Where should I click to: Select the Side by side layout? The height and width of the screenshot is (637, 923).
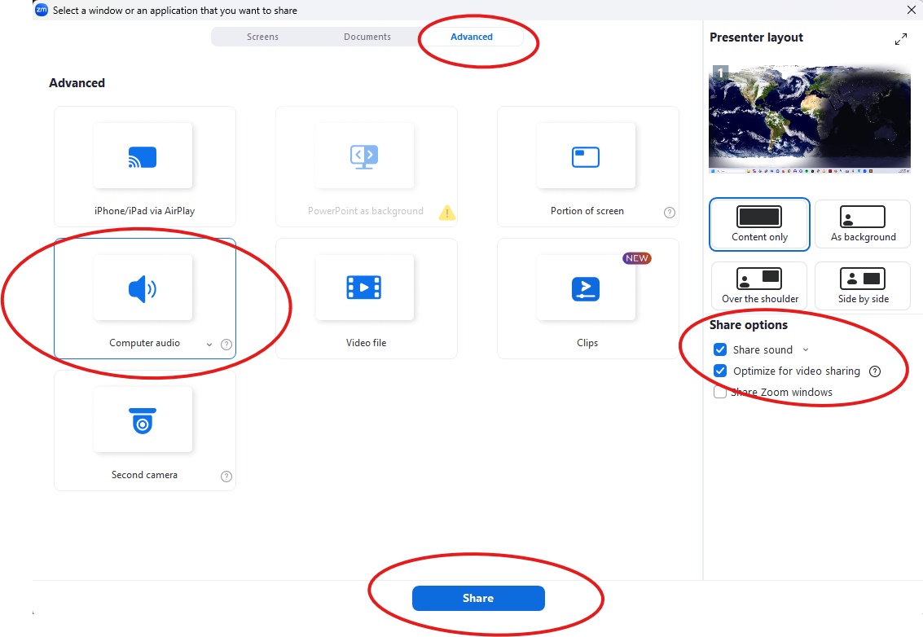tap(863, 286)
